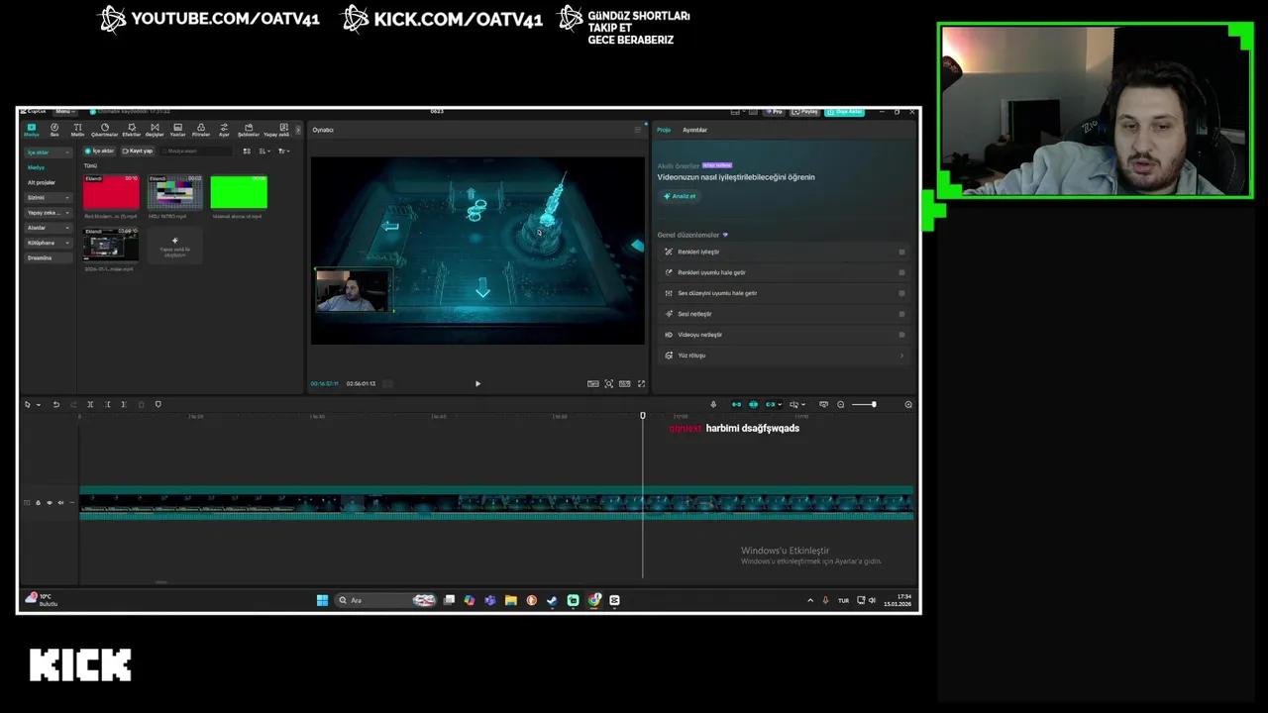Switch to the Ayrıntılar tab
1268x713 pixels.
tap(694, 130)
